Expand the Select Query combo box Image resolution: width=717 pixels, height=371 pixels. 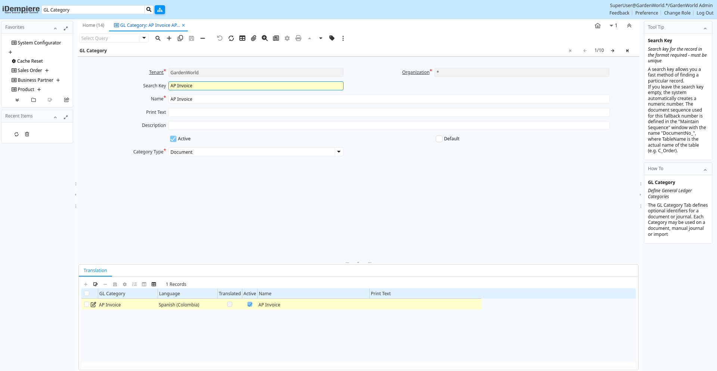pos(144,38)
